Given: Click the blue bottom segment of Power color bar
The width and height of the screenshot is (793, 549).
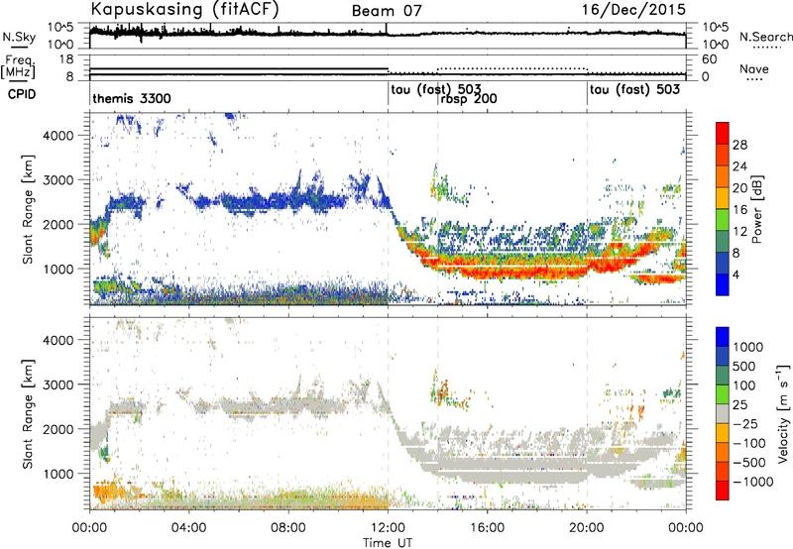Looking at the screenshot, I should (723, 284).
